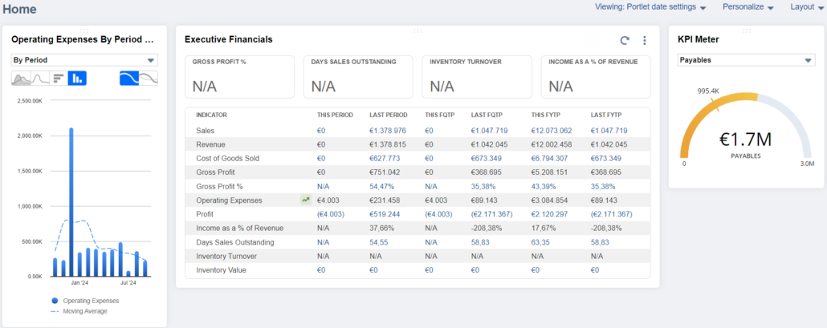This screenshot has height=328, width=827.
Task: Select the Revenue indicator row label
Action: click(x=210, y=144)
